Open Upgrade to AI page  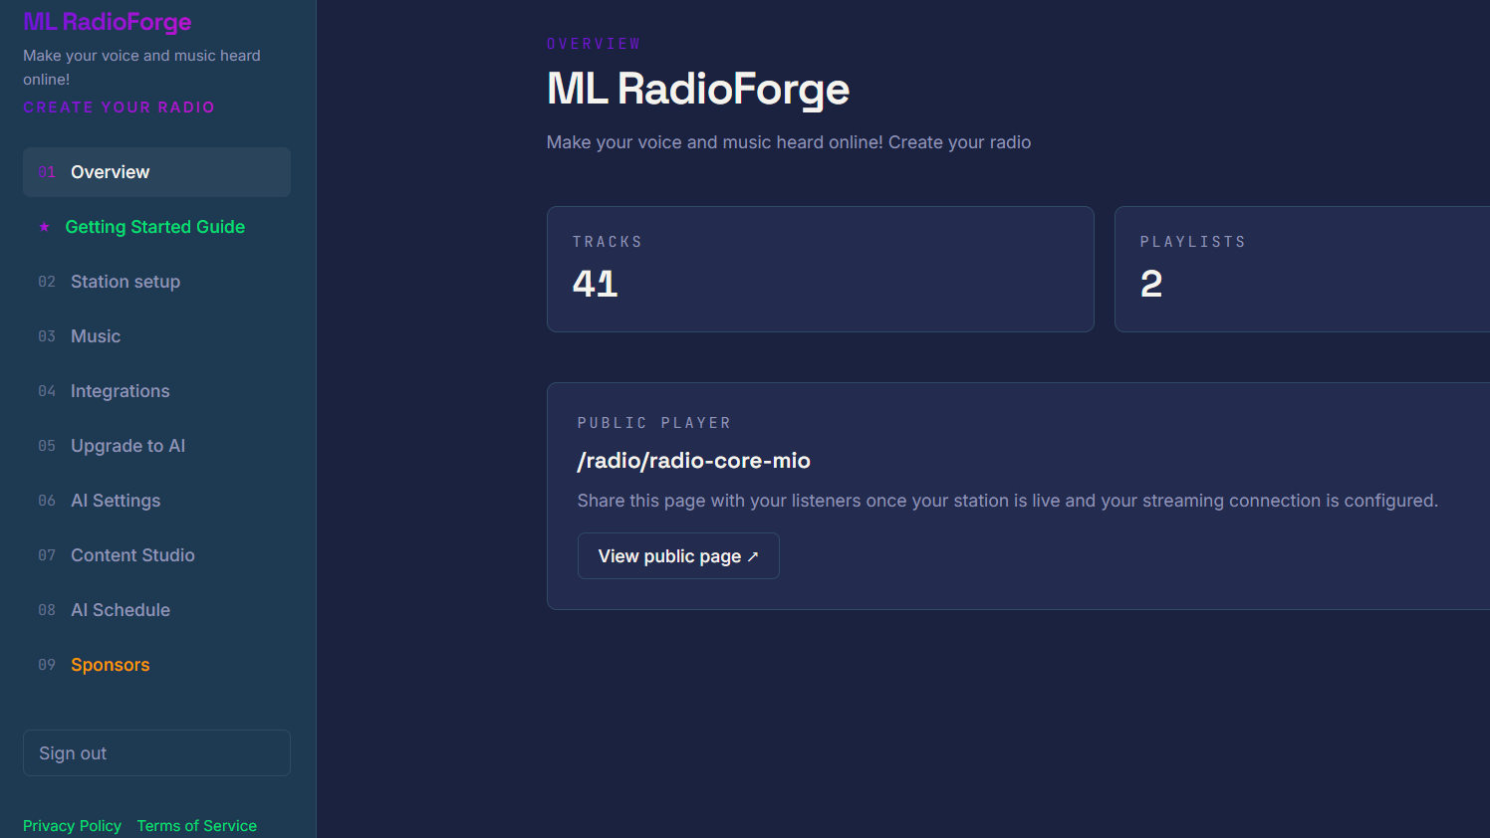[156, 446]
